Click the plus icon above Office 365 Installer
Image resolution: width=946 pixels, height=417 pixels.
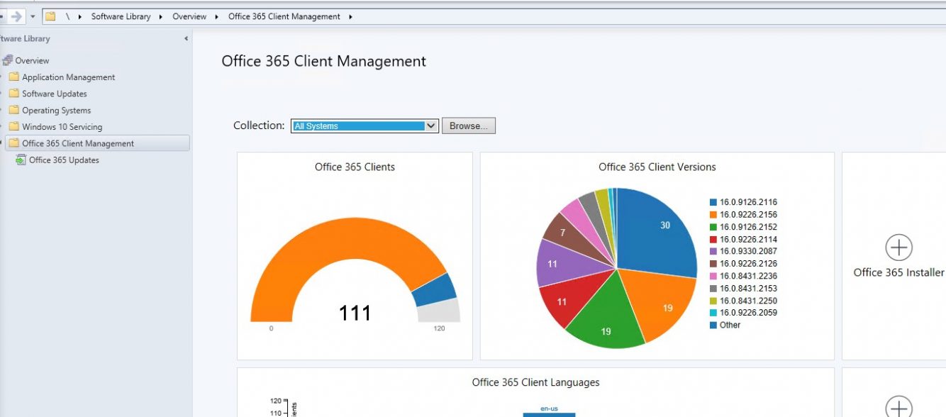pos(898,248)
